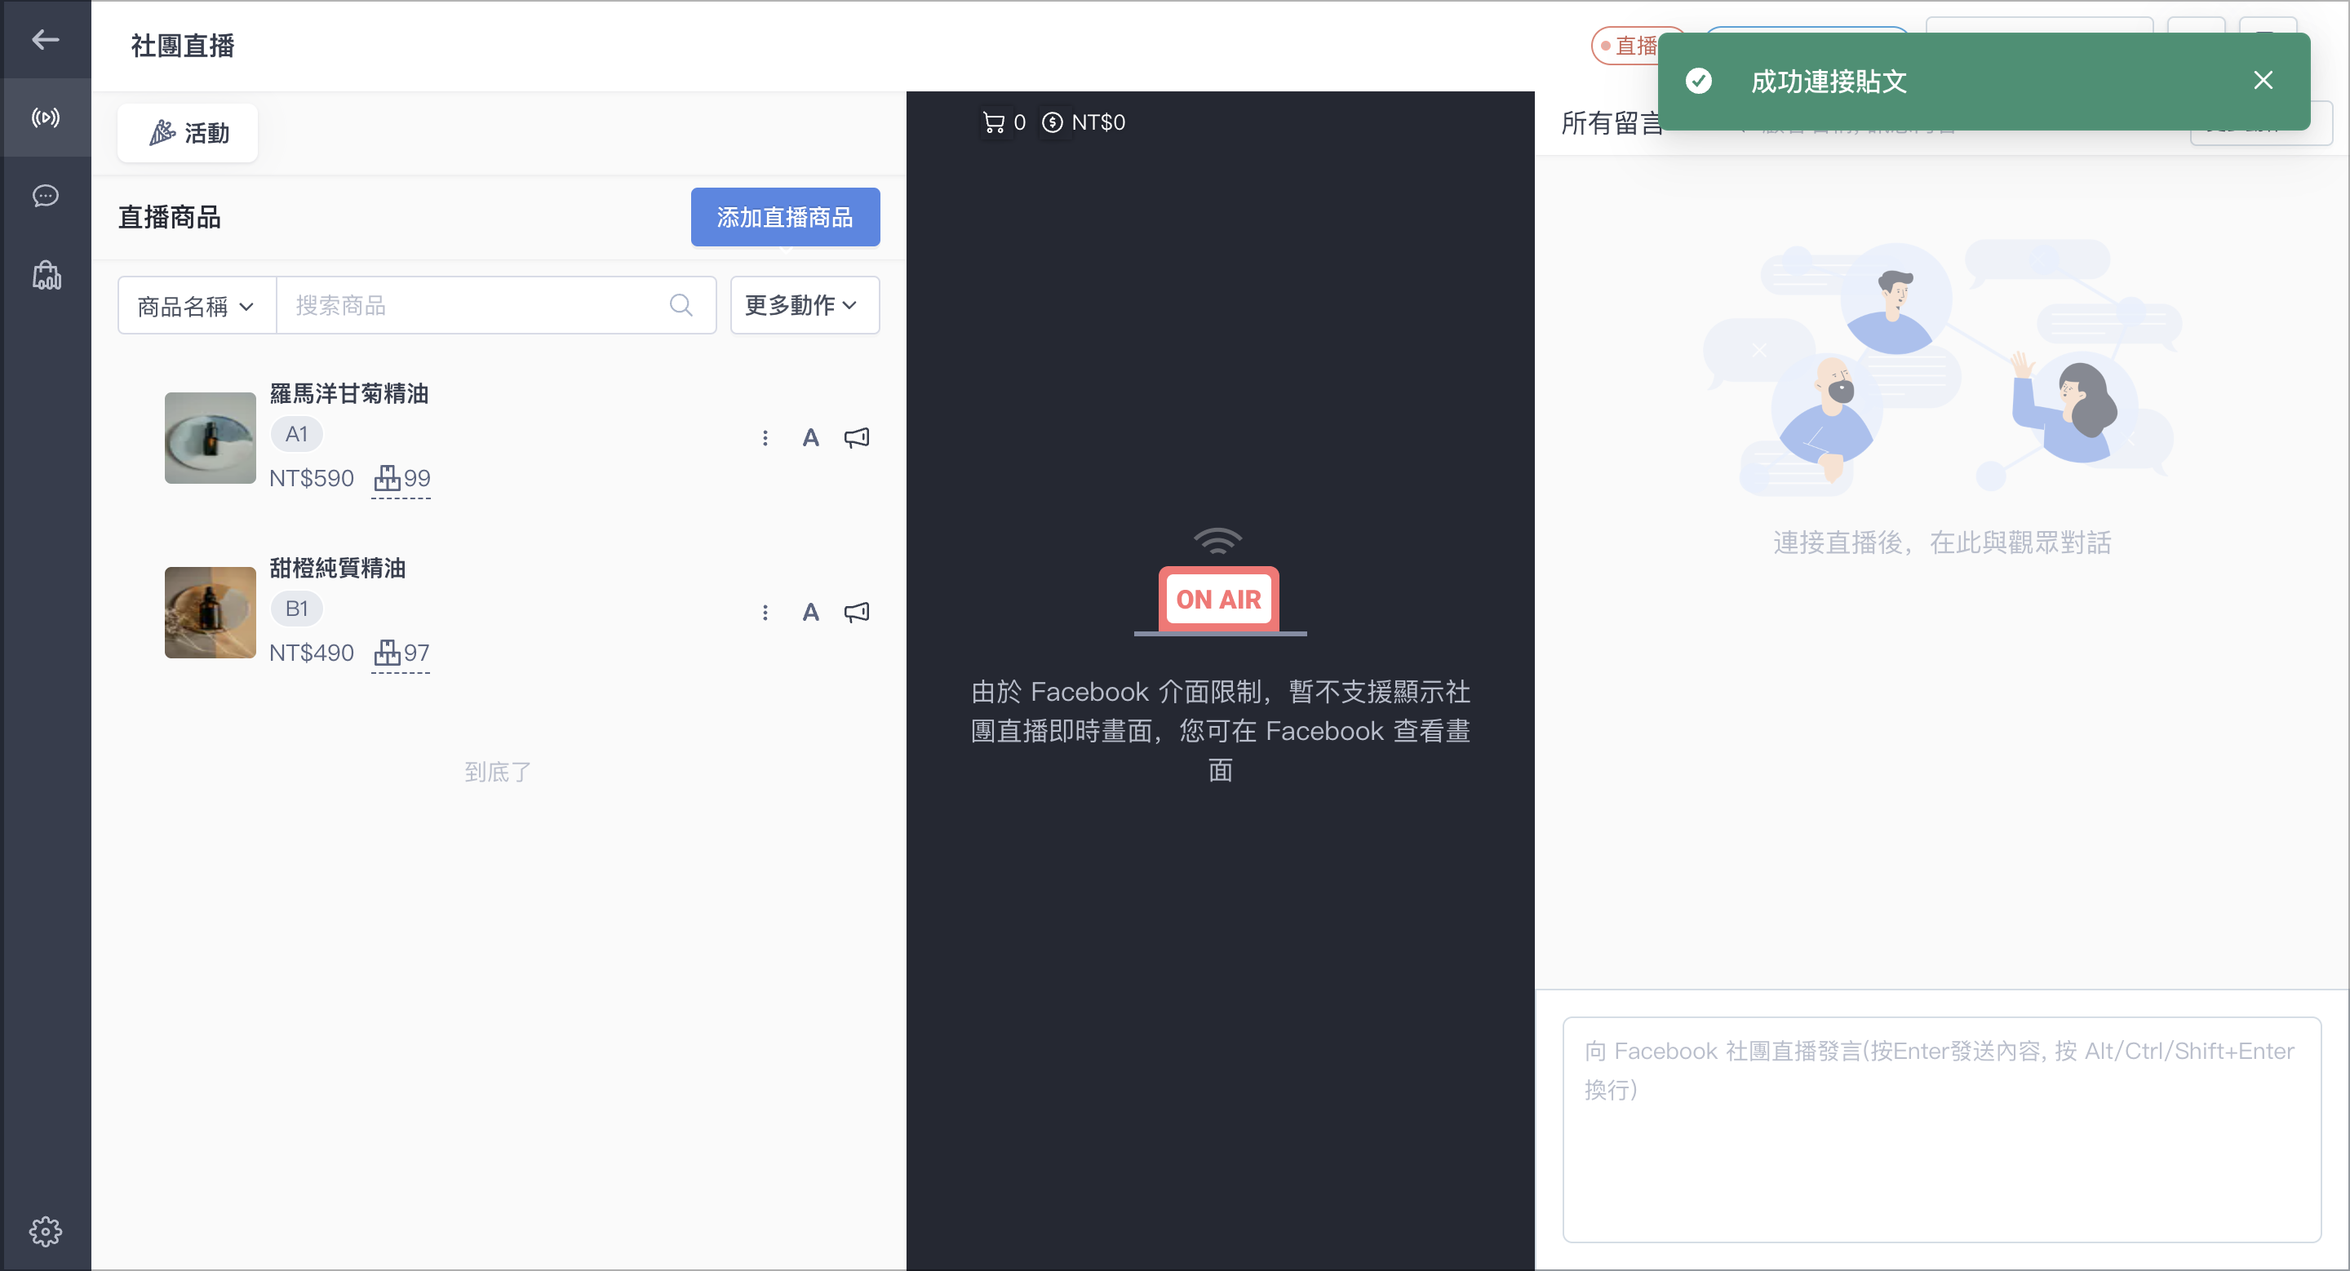Open settings gear in sidebar
2350x1271 pixels.
pyautogui.click(x=46, y=1232)
